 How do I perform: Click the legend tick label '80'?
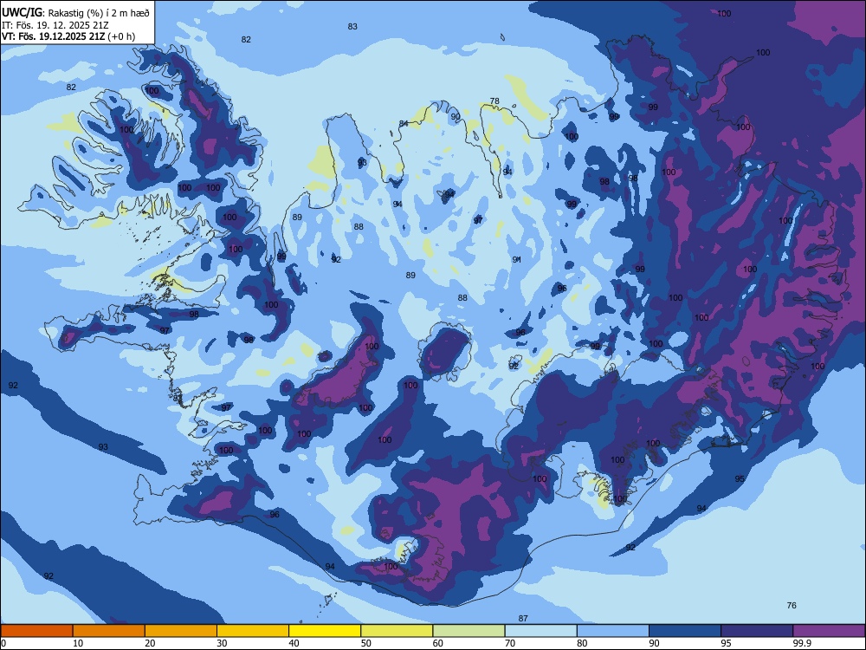(x=582, y=643)
